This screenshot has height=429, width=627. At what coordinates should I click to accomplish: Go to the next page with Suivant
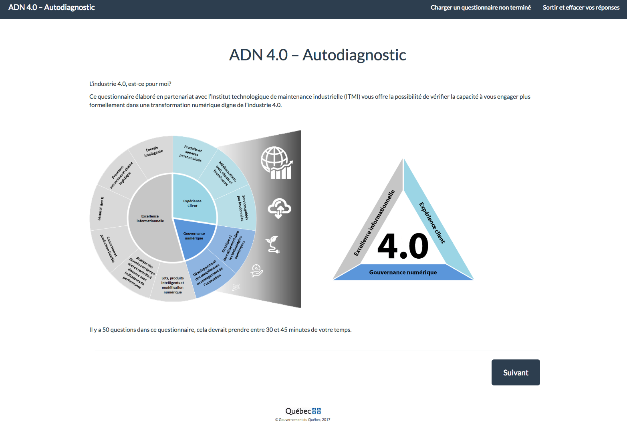(516, 372)
